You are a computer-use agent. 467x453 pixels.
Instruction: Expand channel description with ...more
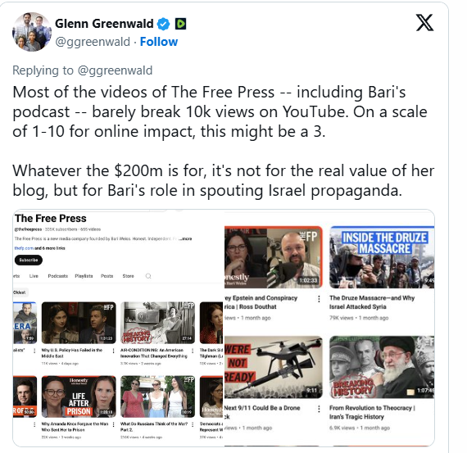pyautogui.click(x=185, y=238)
